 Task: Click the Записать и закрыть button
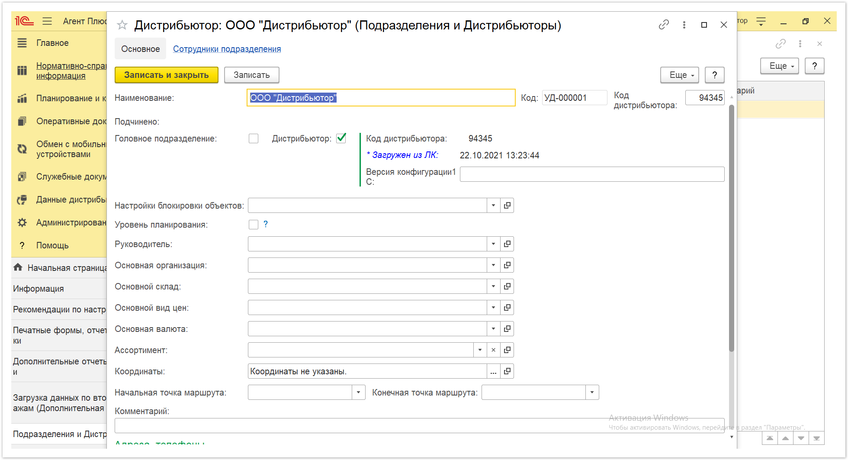pos(166,75)
